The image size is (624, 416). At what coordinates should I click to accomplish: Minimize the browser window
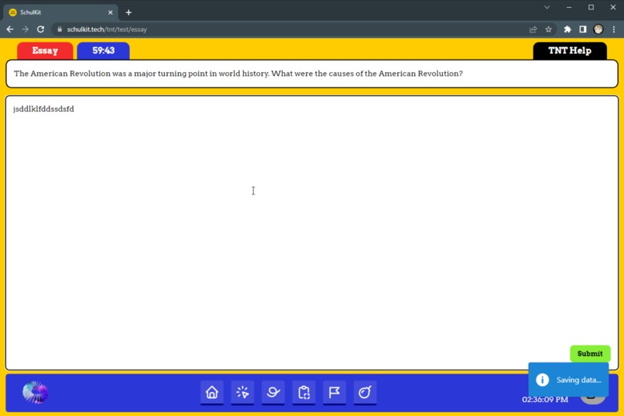(x=569, y=7)
